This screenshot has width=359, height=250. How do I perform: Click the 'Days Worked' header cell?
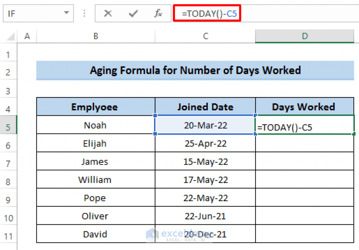point(305,106)
